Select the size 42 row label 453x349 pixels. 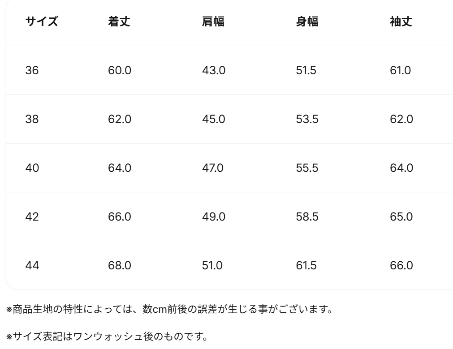(32, 217)
